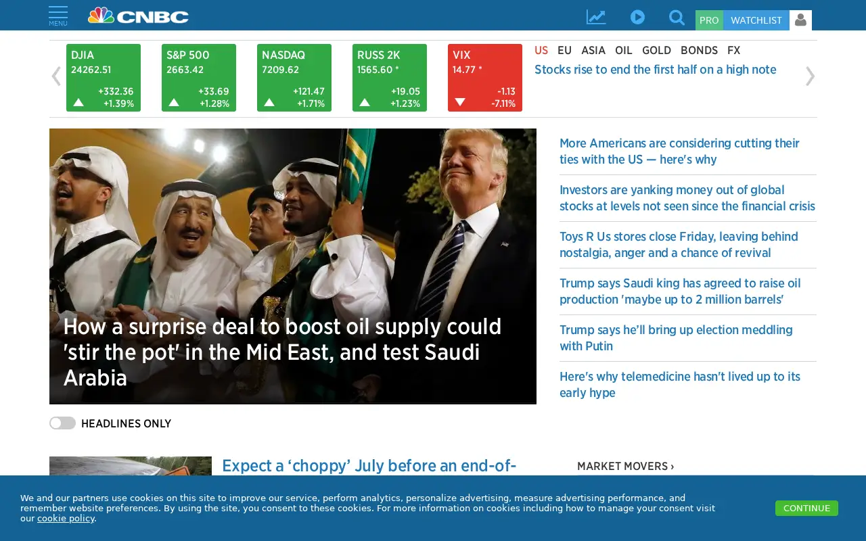Go to next market tickers arrow
This screenshot has height=541, width=866.
tap(810, 76)
